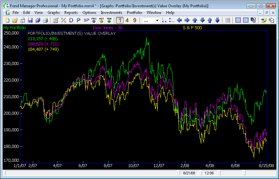Open the Graphs menu
279x179 pixels.
(53, 13)
